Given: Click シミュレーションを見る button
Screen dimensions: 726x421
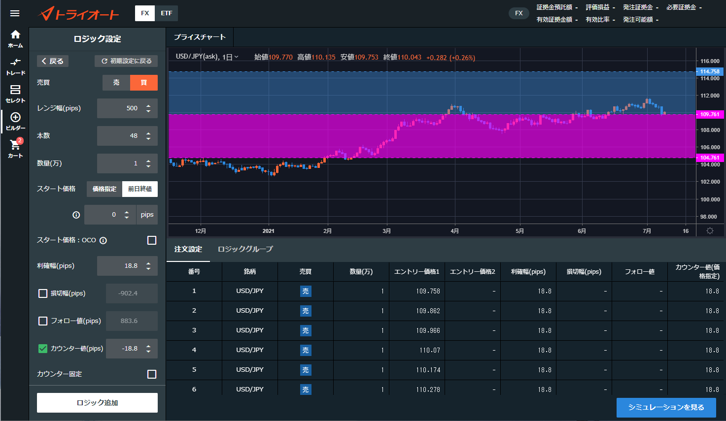Looking at the screenshot, I should [x=666, y=408].
